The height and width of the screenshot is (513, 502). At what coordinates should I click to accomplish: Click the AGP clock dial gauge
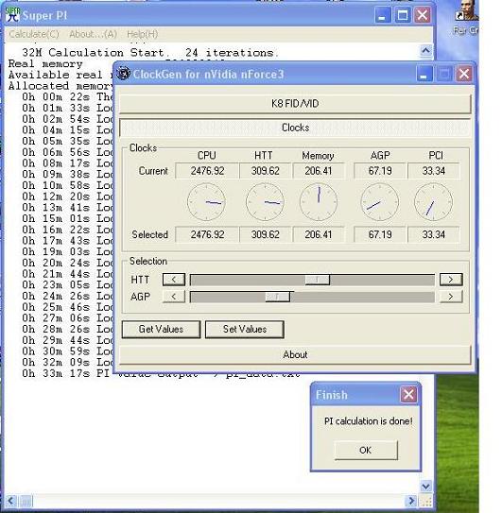tap(379, 202)
